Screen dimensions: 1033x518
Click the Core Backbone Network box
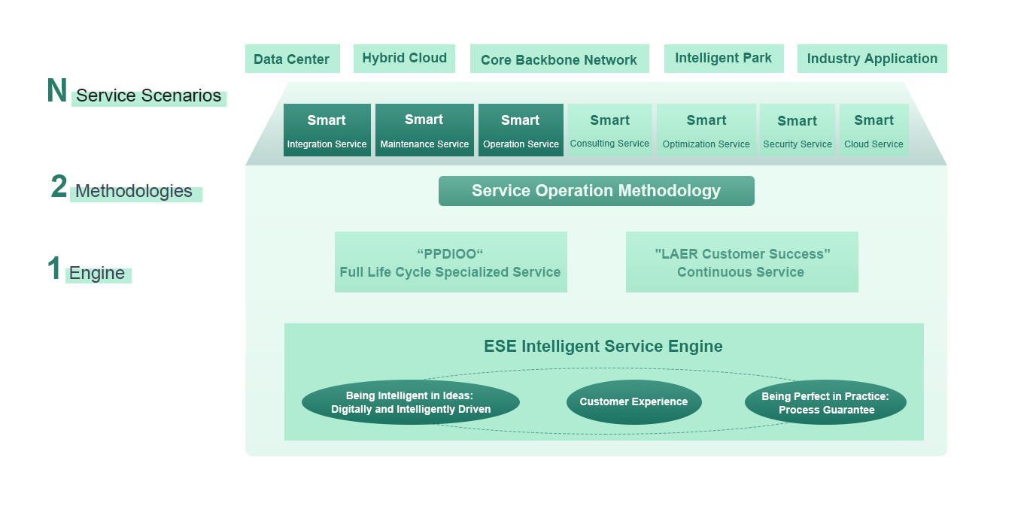click(x=559, y=59)
